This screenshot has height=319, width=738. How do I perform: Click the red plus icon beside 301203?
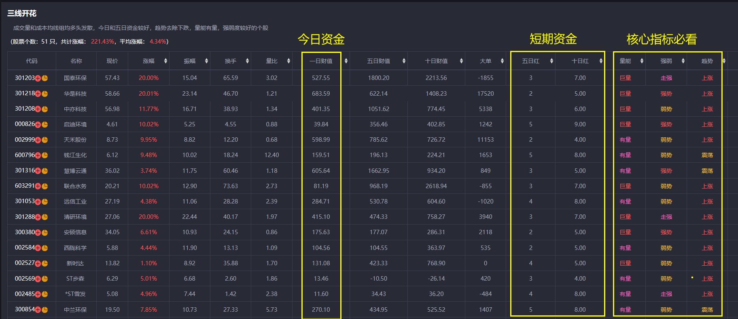pyautogui.click(x=38, y=78)
